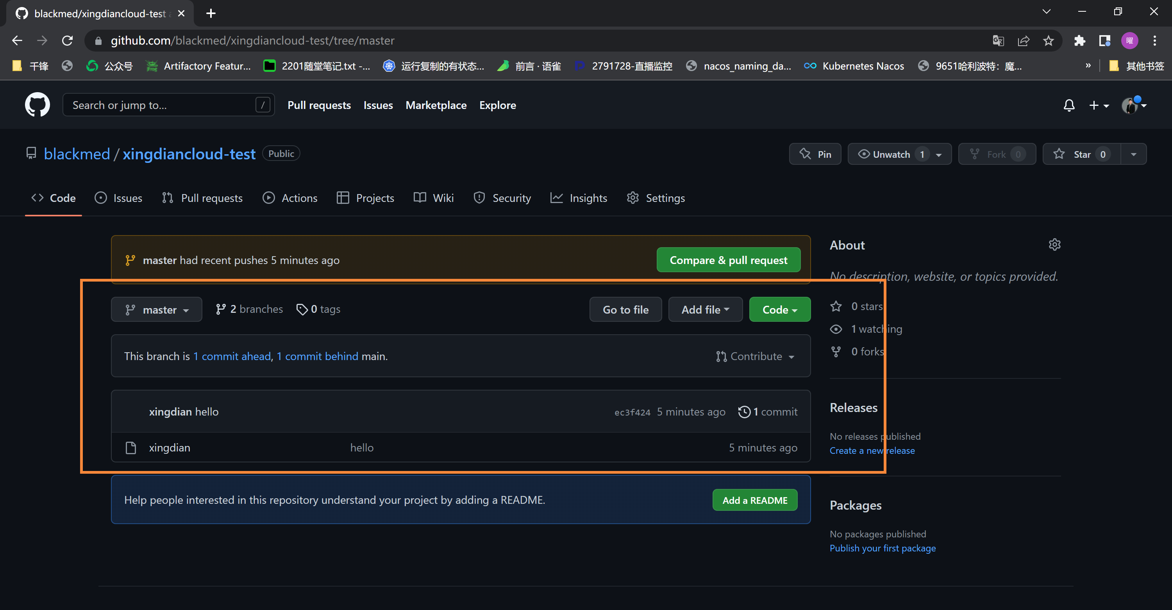Screen dimensions: 1172x610
Task: Open the blackmed owner link
Action: [77, 154]
